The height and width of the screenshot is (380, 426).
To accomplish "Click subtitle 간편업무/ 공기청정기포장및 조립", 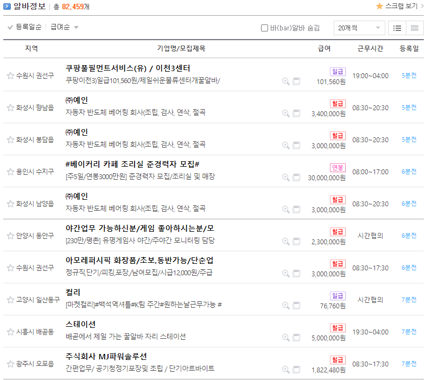I will point(140,369).
